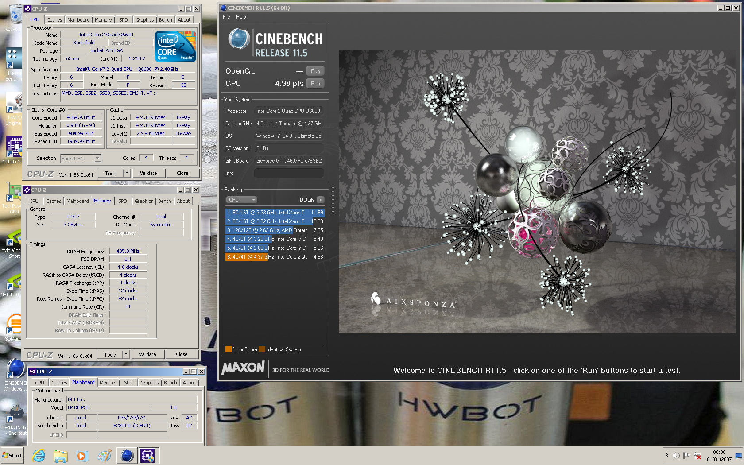The width and height of the screenshot is (744, 465).
Task: Open Bench tab in middle CPU-Z window
Action: pyautogui.click(x=165, y=201)
